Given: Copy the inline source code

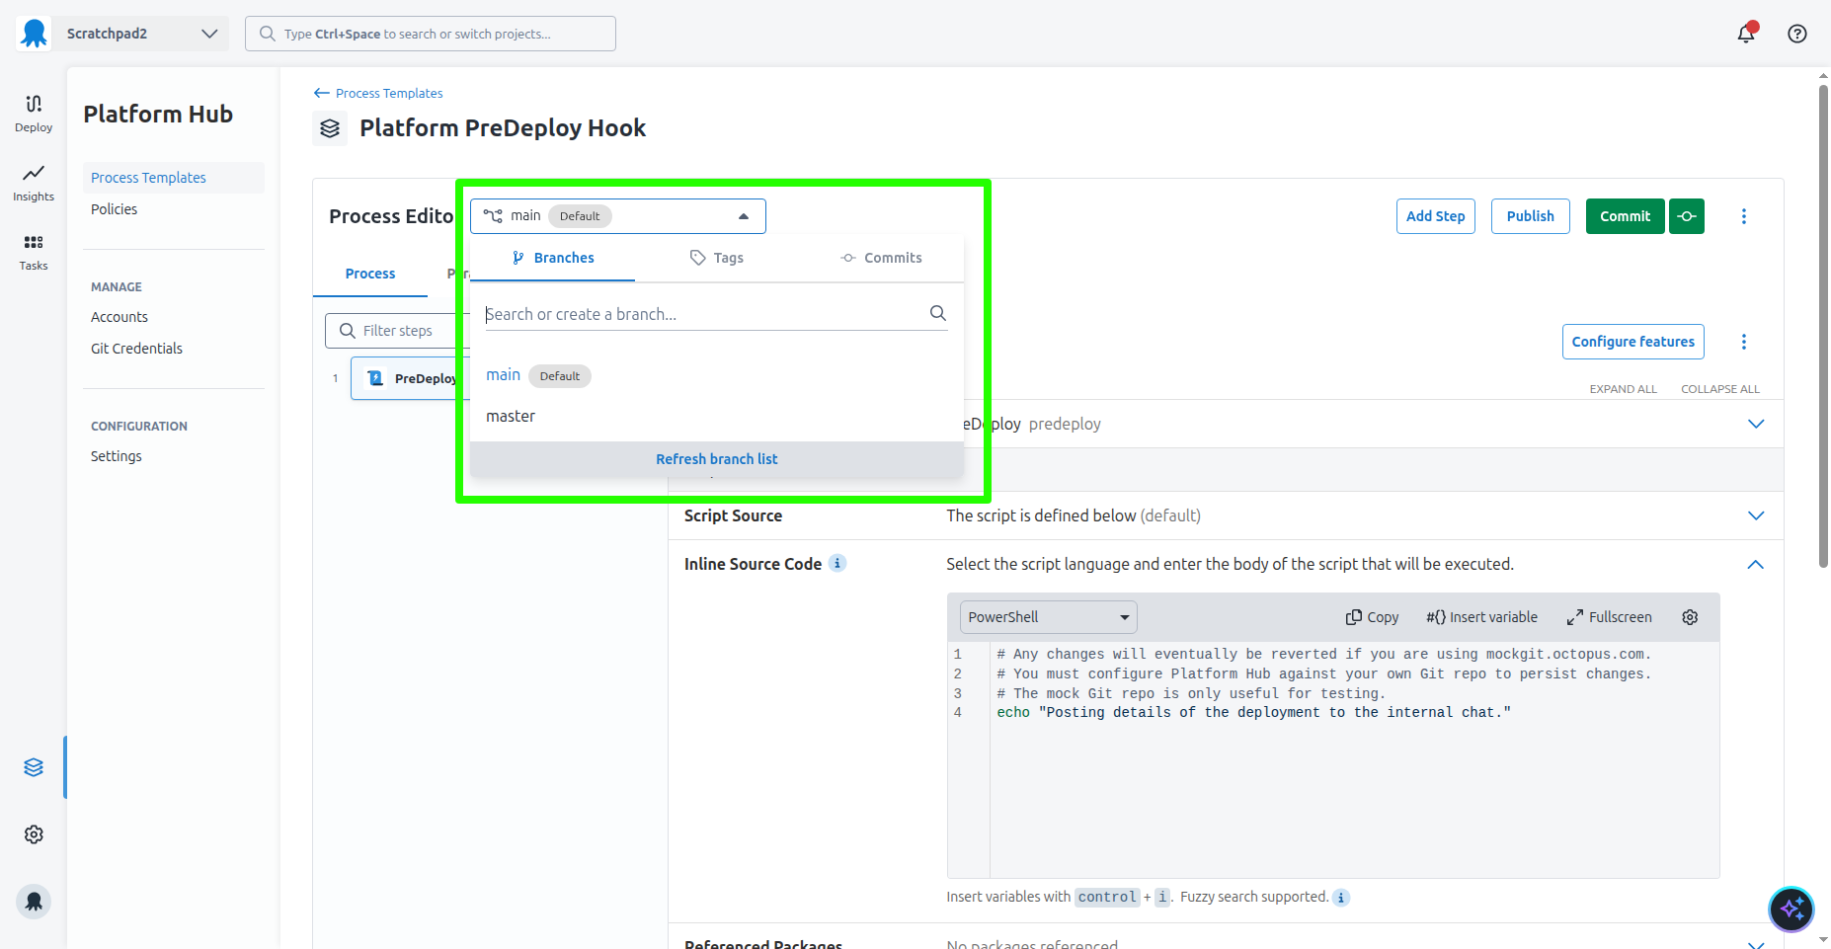Looking at the screenshot, I should coord(1372,617).
